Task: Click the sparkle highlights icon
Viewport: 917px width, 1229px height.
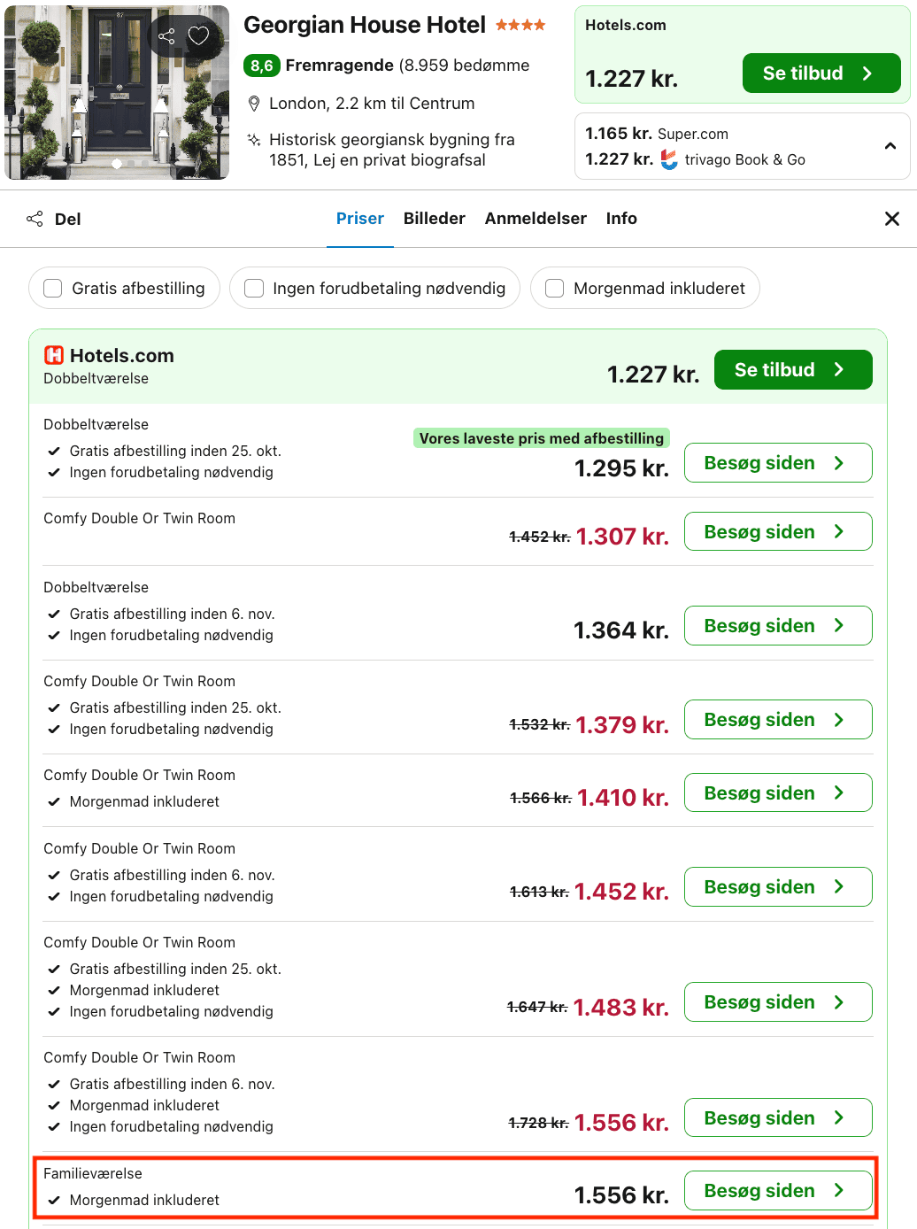Action: [x=254, y=140]
